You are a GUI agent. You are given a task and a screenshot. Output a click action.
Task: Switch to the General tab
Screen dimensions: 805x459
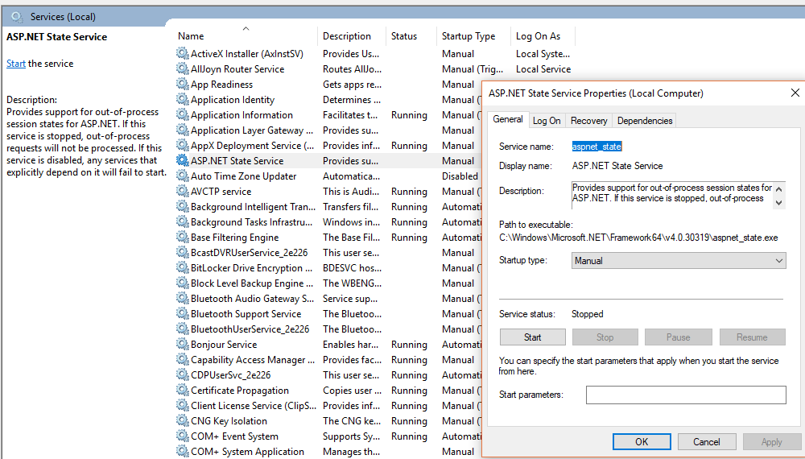(x=508, y=119)
